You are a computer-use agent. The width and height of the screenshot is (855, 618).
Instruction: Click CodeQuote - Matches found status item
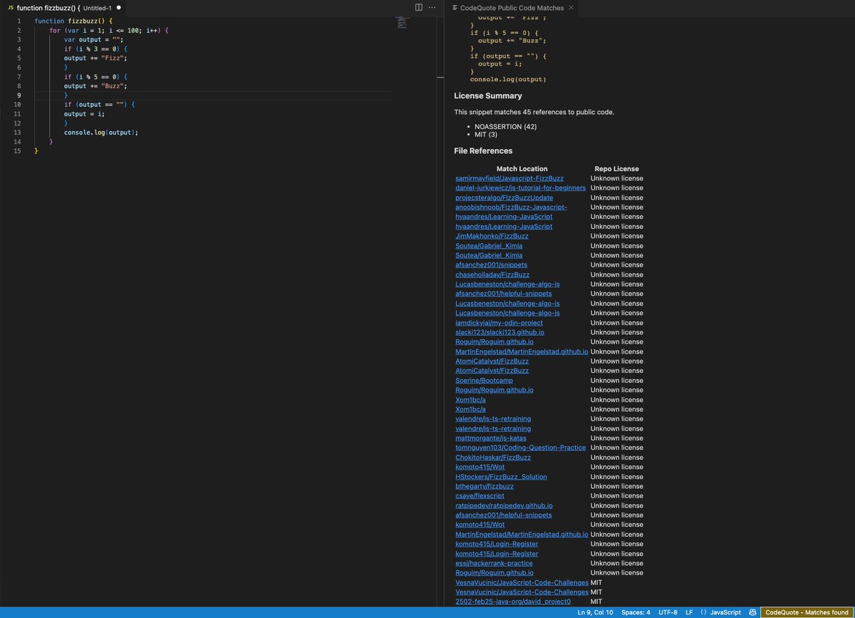point(807,612)
